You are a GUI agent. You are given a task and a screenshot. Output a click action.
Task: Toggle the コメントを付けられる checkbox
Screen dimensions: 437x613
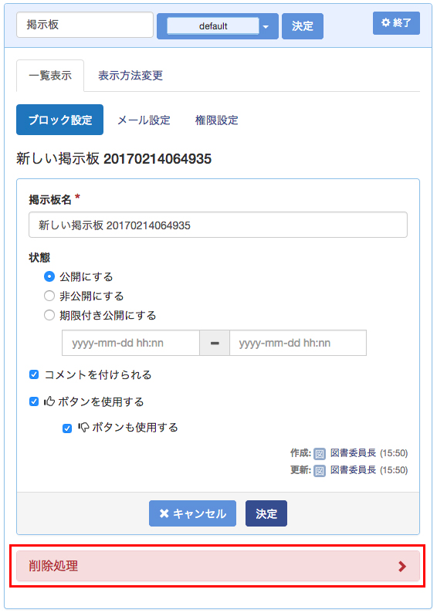(34, 374)
